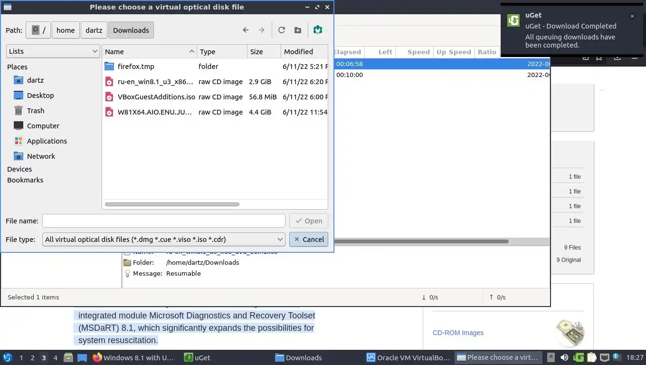
Task: Click the Downloads path segment
Action: [131, 30]
